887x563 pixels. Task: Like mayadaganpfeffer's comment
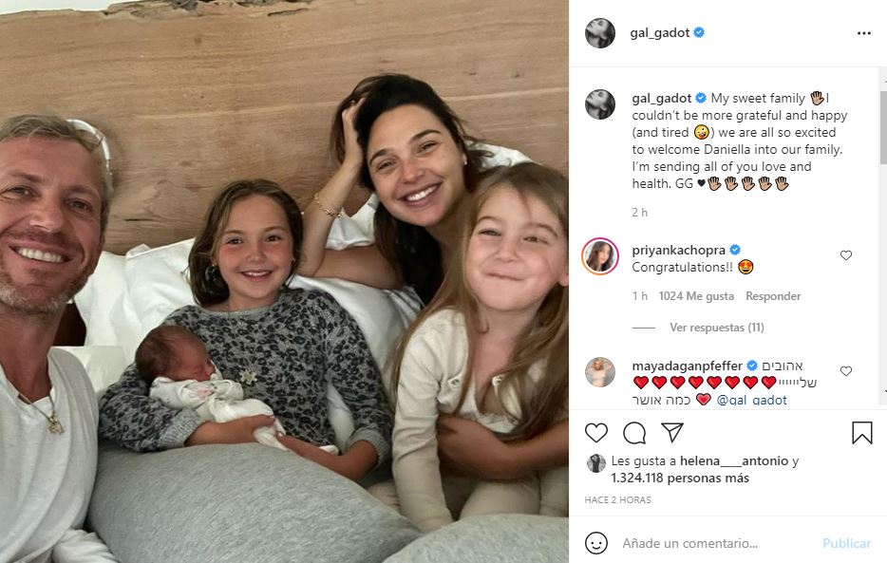click(846, 371)
